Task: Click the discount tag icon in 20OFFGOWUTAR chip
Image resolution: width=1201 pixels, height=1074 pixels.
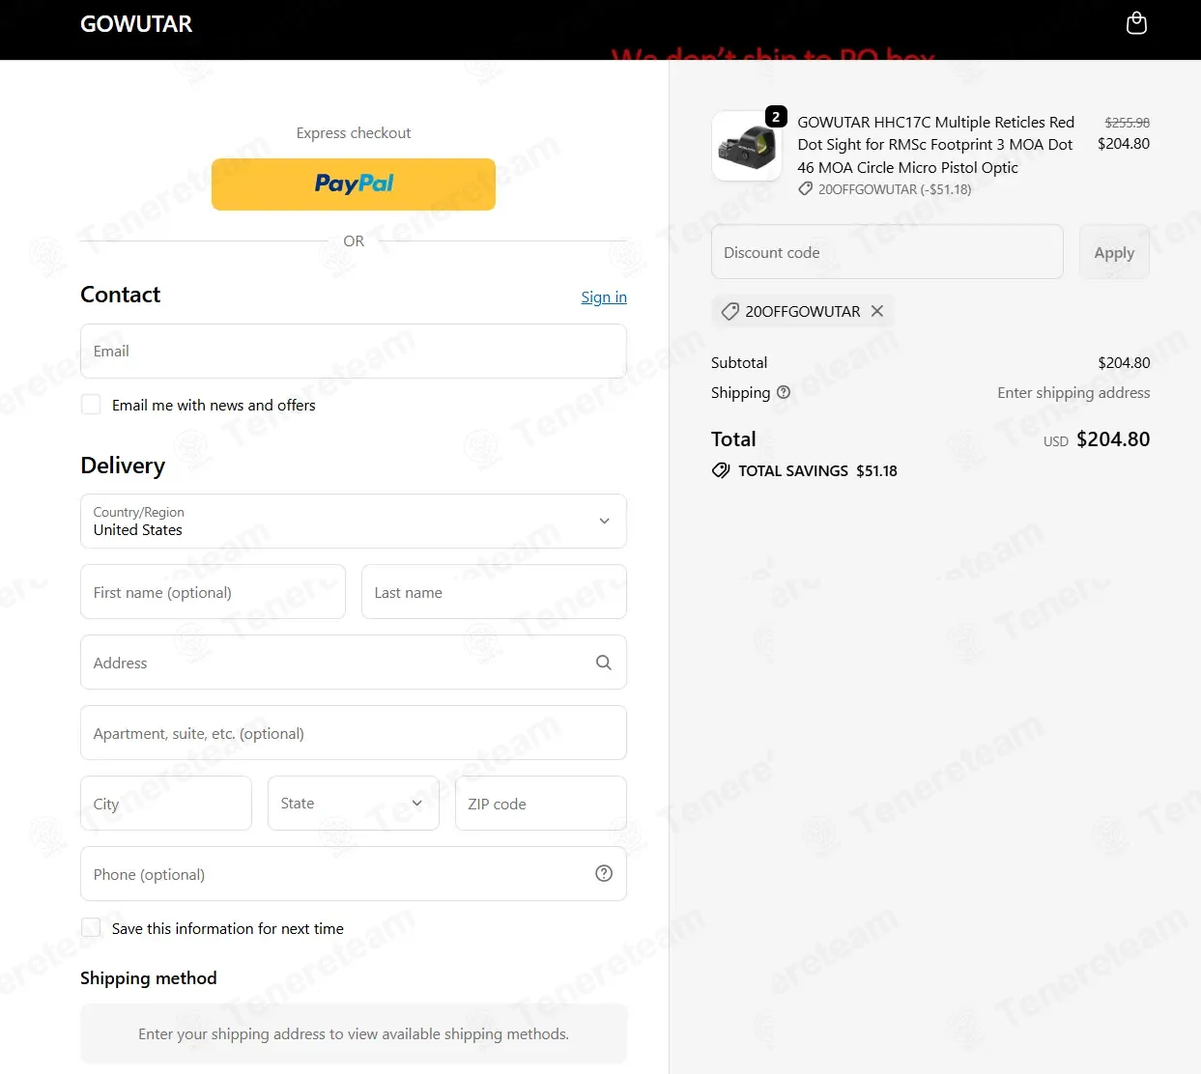Action: (x=730, y=311)
